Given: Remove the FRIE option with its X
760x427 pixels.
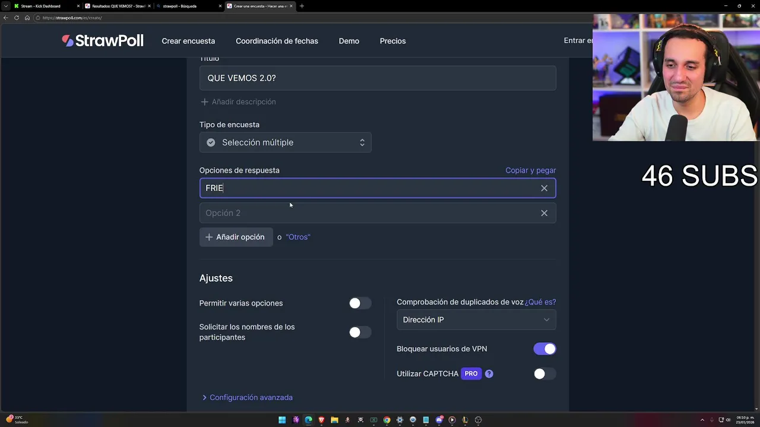Looking at the screenshot, I should pos(544,188).
